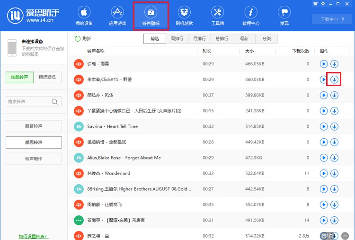Viewport: 355px width, 240px height.
Task: Open the 应用游戏 section
Action: coord(117,16)
